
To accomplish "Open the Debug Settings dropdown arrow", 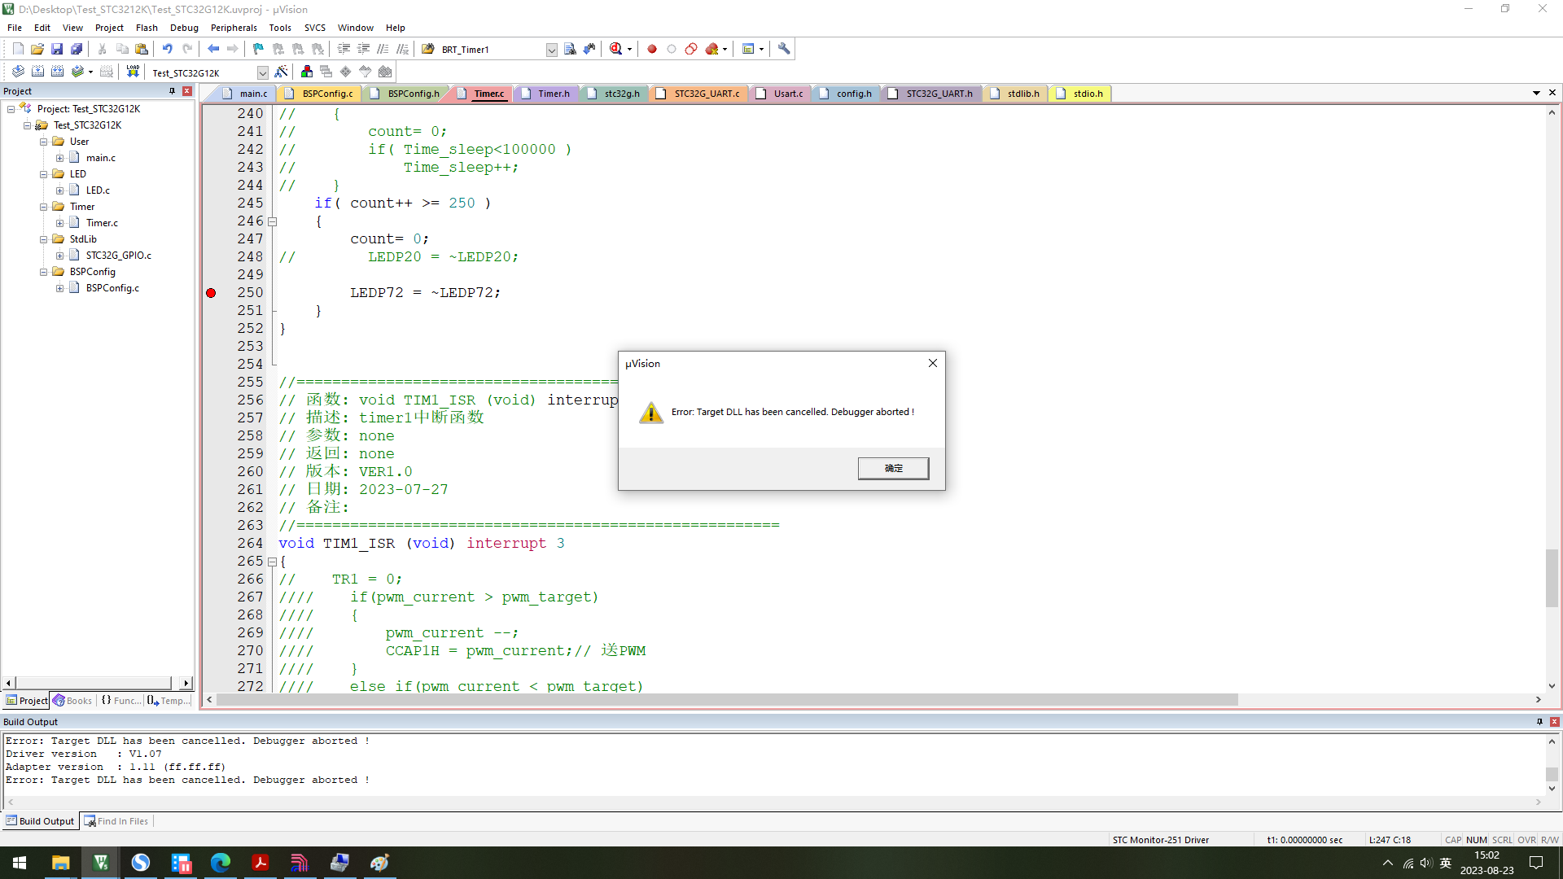I will click(x=630, y=50).
